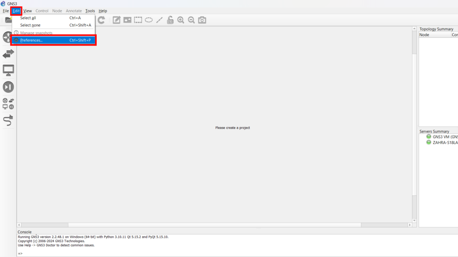Open the Security devices category
This screenshot has height=257, width=458.
click(8, 87)
